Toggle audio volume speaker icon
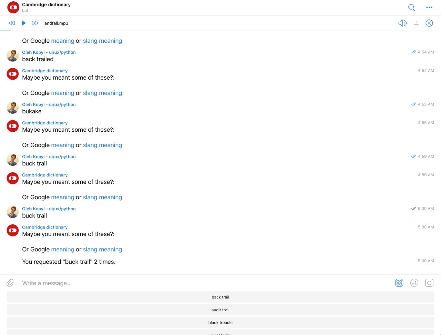Image resolution: width=441 pixels, height=335 pixels. (x=402, y=23)
